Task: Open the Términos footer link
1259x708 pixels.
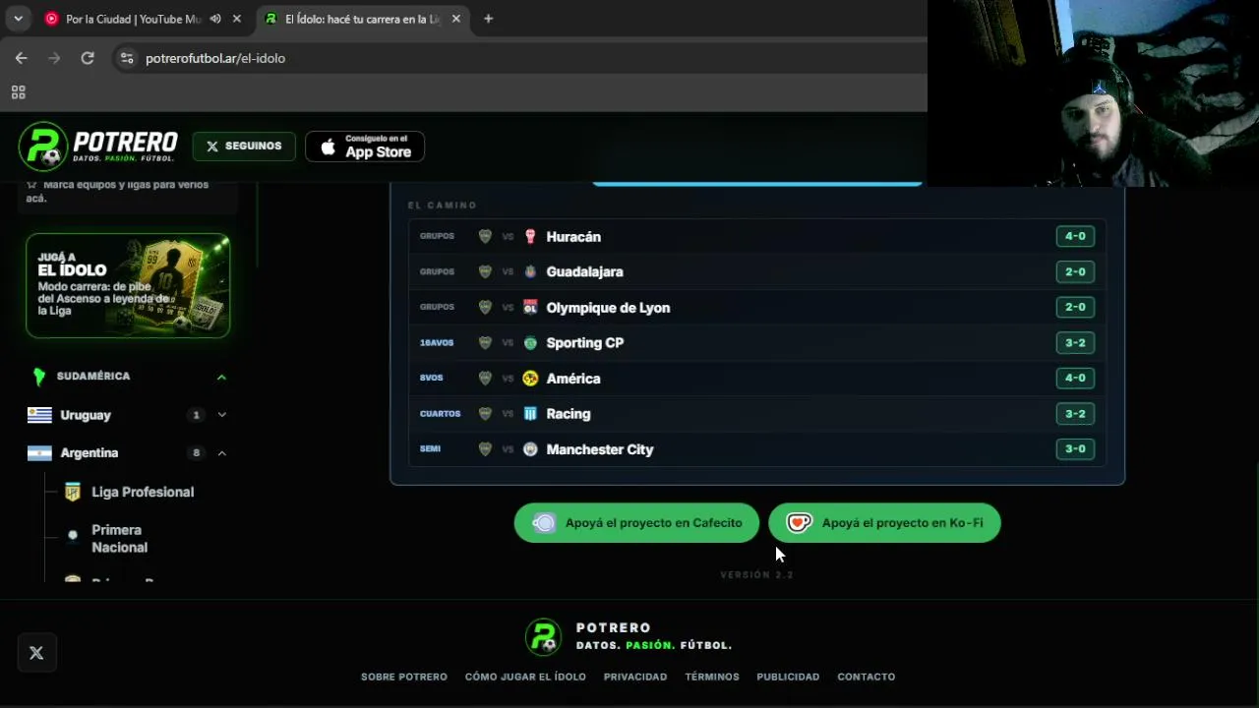Action: point(712,677)
